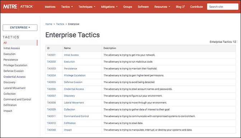Open the TA0002 ID link
The height and width of the screenshot is (138, 241).
tap(51, 62)
